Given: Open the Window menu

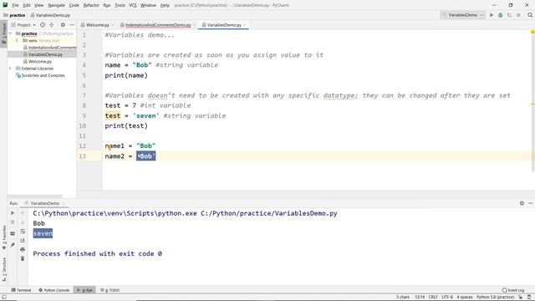Looking at the screenshot, I should pos(148,5).
